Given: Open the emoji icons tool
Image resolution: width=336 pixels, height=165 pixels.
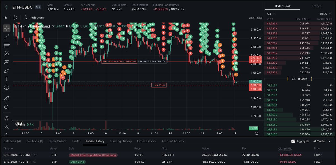Looking at the screenshot, I should pos(7,87).
